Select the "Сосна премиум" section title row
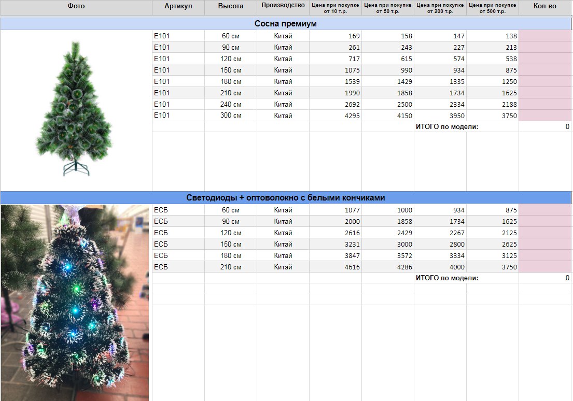This screenshot has height=401, width=573. click(x=285, y=24)
